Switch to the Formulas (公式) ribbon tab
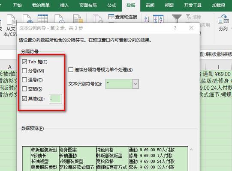The width and height of the screenshot is (232, 171). (x=111, y=6)
